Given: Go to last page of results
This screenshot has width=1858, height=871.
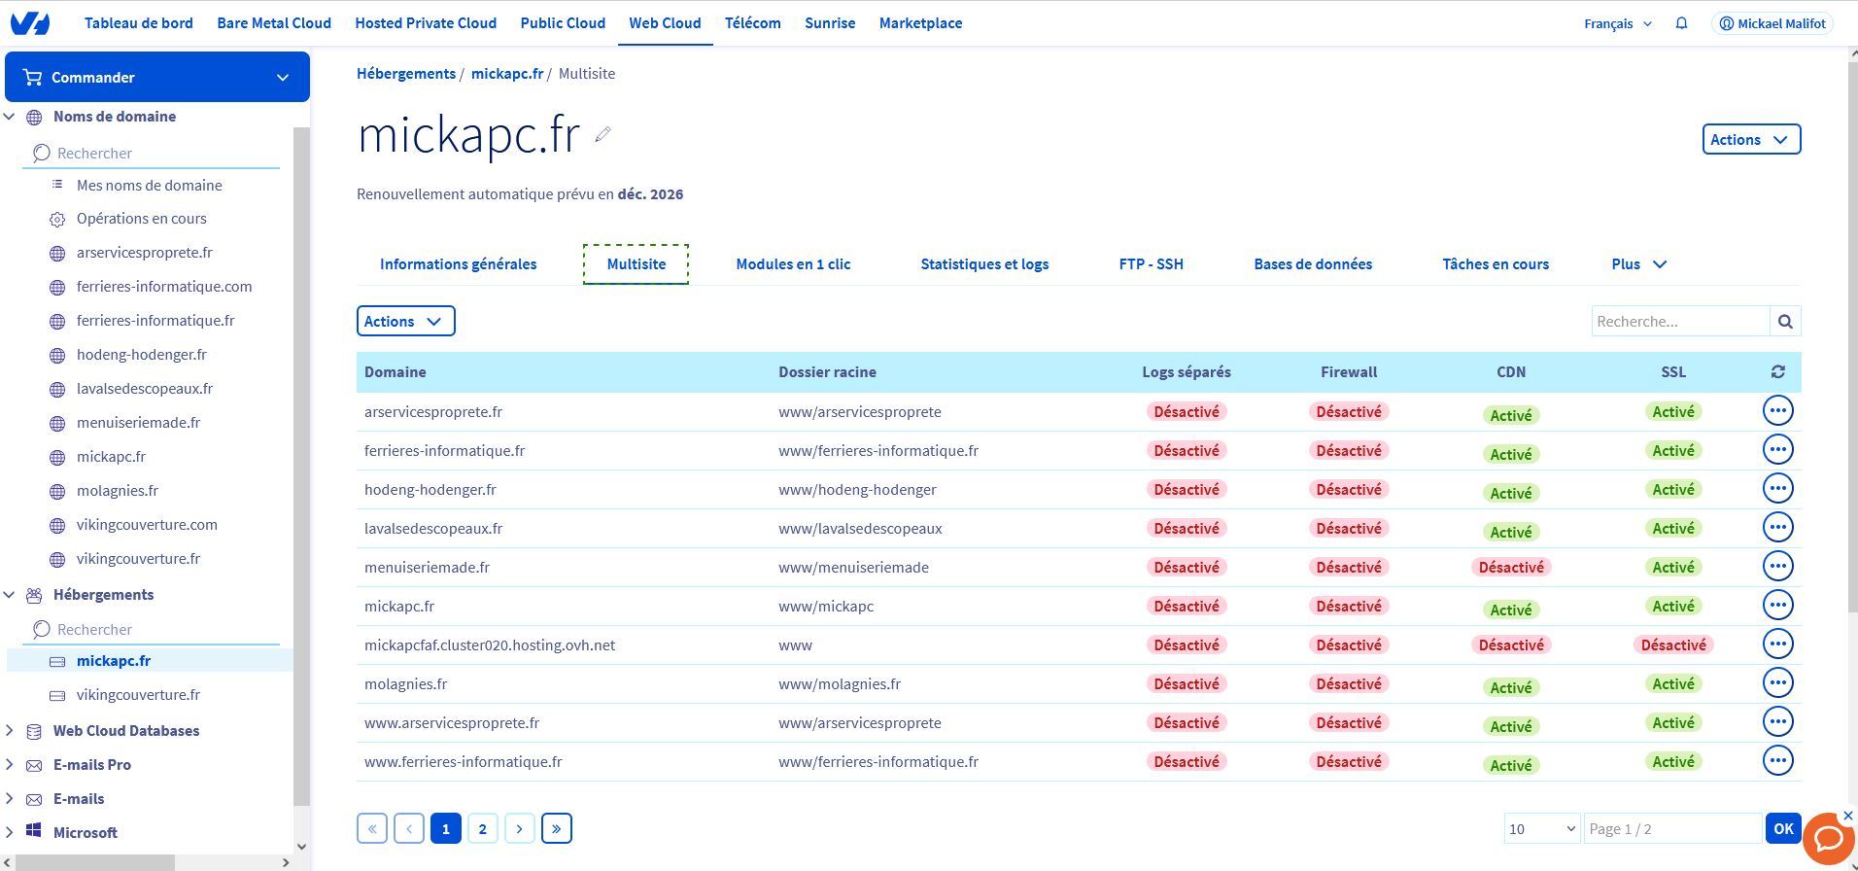Looking at the screenshot, I should click(x=556, y=829).
